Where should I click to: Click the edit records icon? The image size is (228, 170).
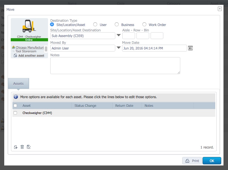[29, 147]
